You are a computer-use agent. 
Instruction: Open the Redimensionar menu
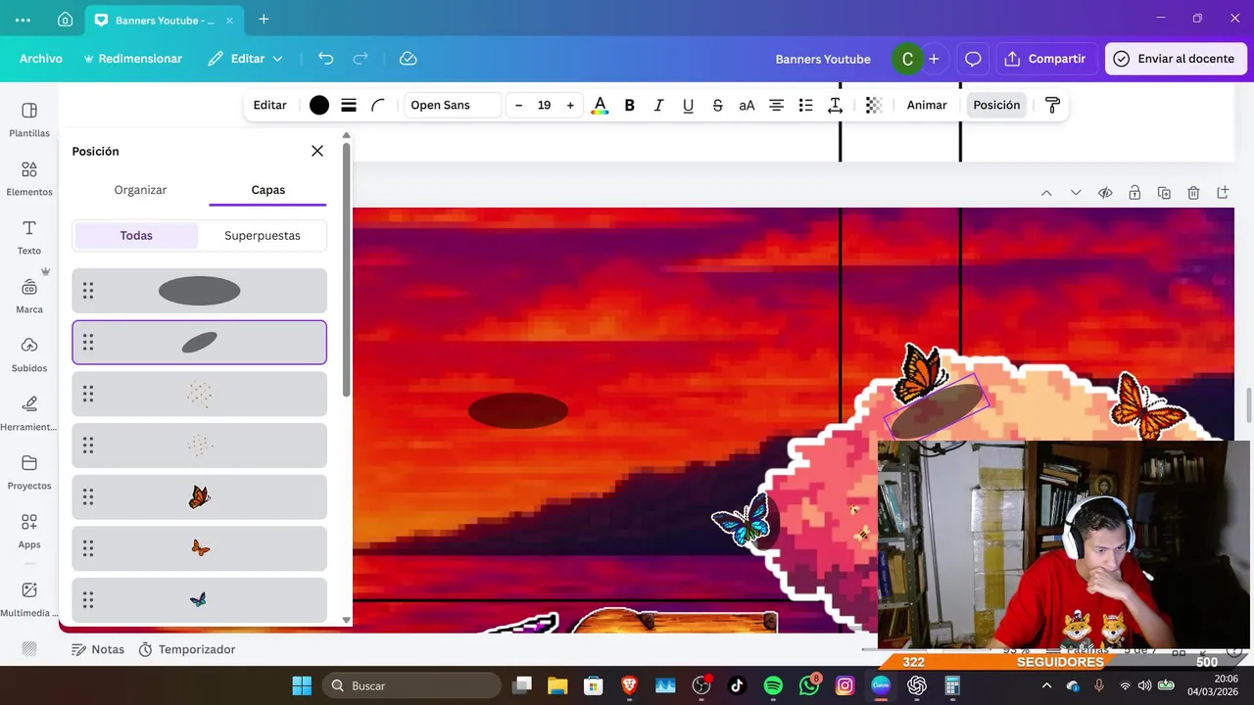click(x=133, y=59)
